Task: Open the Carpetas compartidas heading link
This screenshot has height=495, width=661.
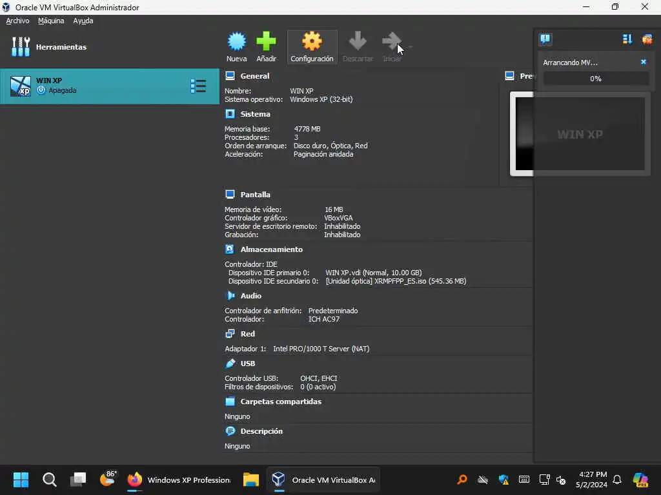Action: (x=281, y=402)
